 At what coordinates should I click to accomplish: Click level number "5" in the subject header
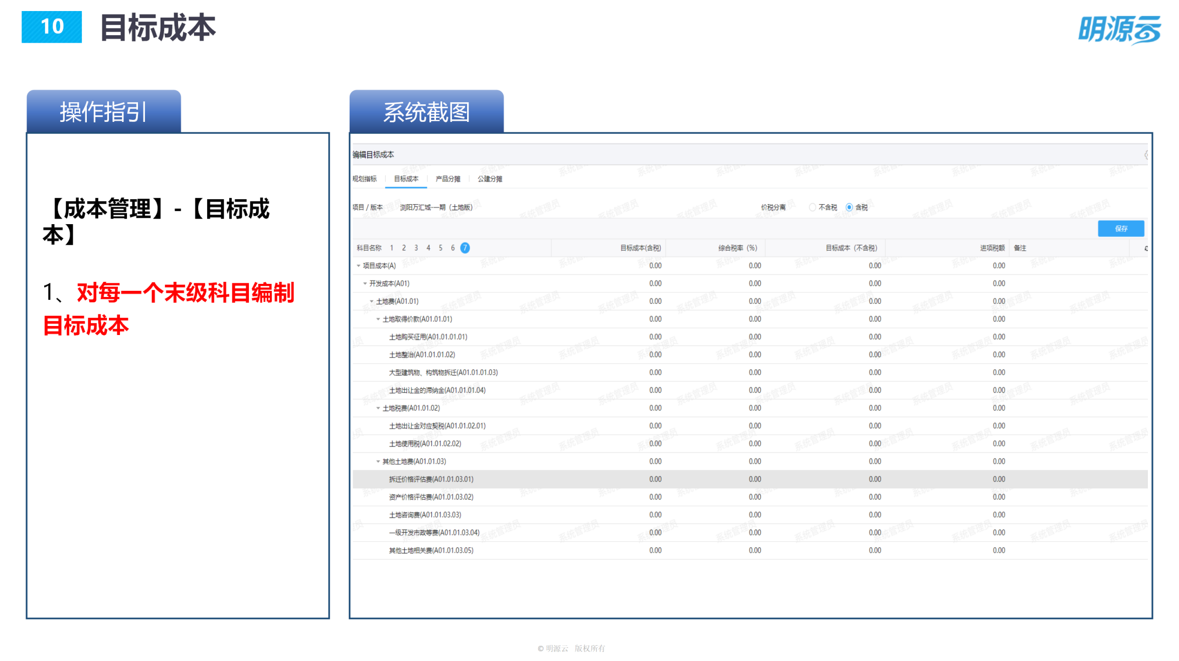[440, 247]
